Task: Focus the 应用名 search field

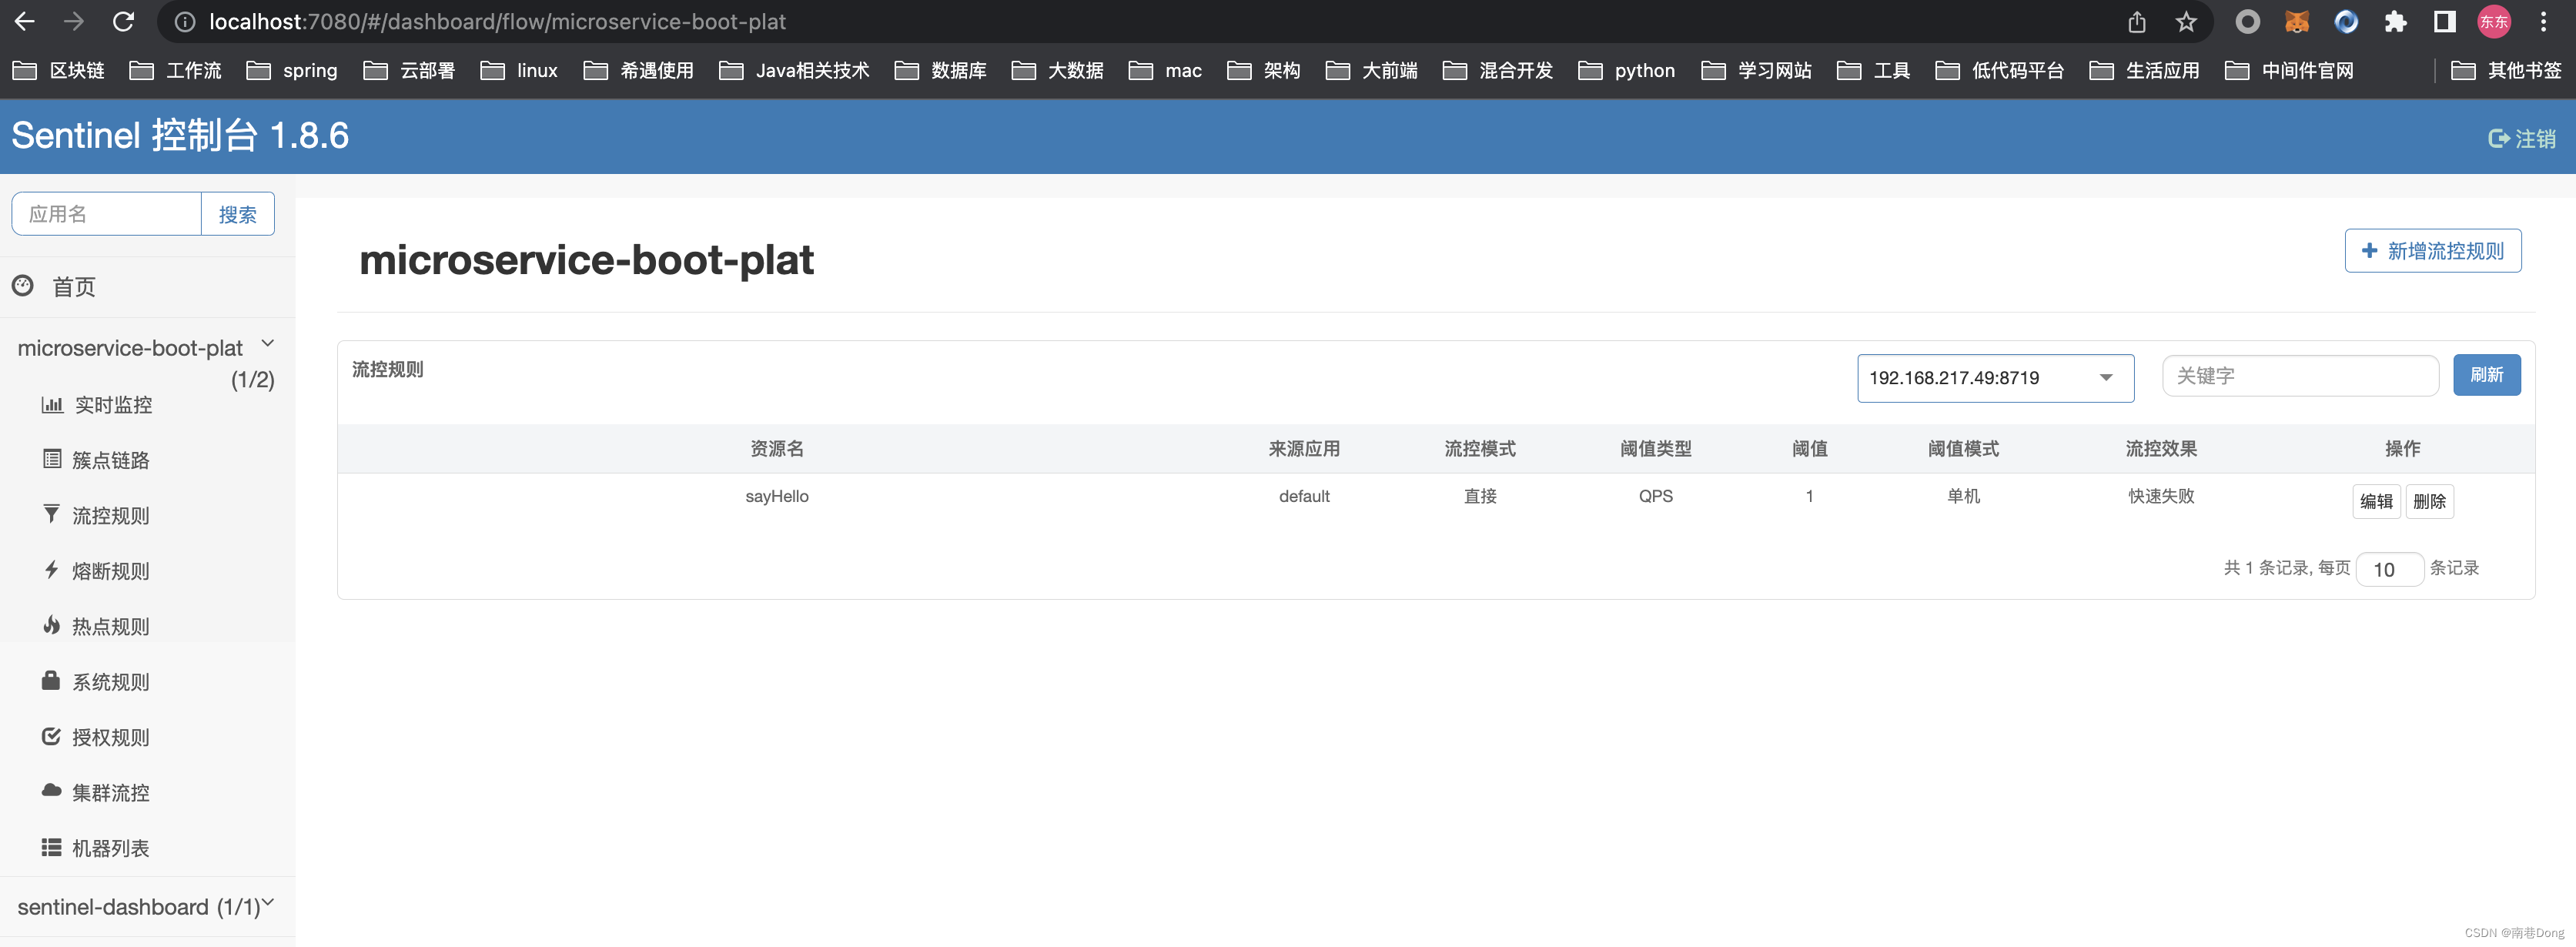Action: pyautogui.click(x=107, y=214)
